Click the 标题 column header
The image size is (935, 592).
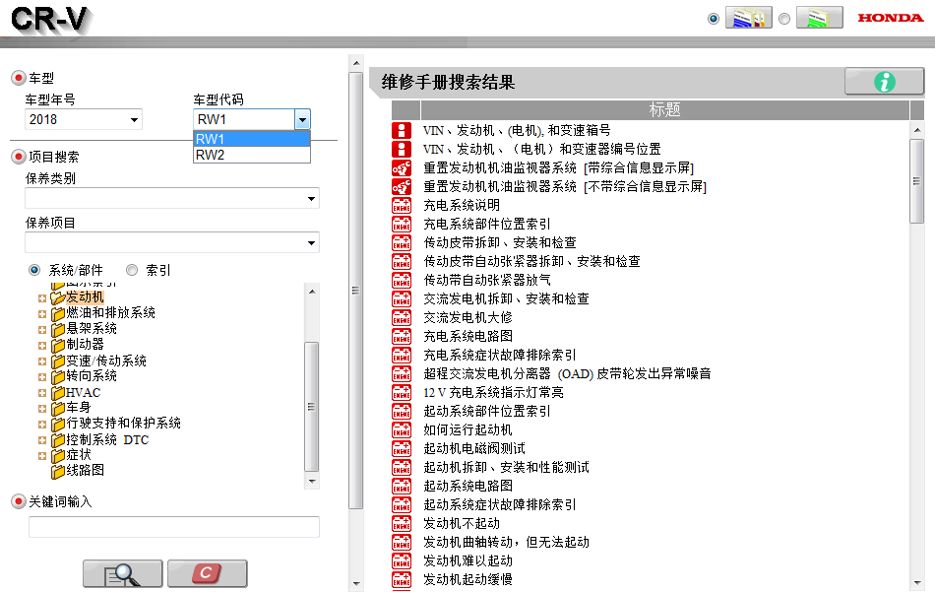pyautogui.click(x=665, y=109)
